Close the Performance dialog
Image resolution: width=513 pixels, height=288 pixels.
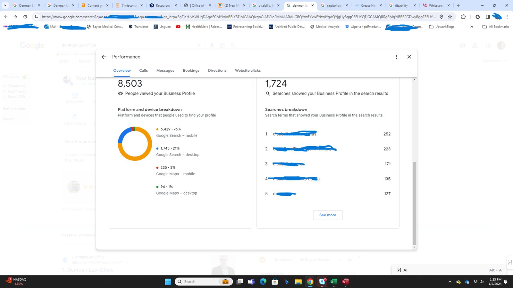(x=409, y=57)
